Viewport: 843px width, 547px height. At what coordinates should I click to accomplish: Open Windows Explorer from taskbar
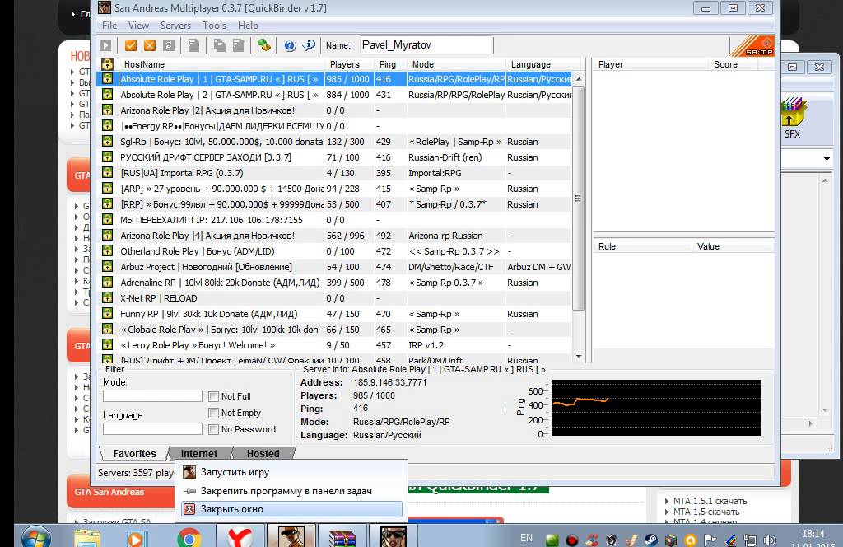pos(87,538)
